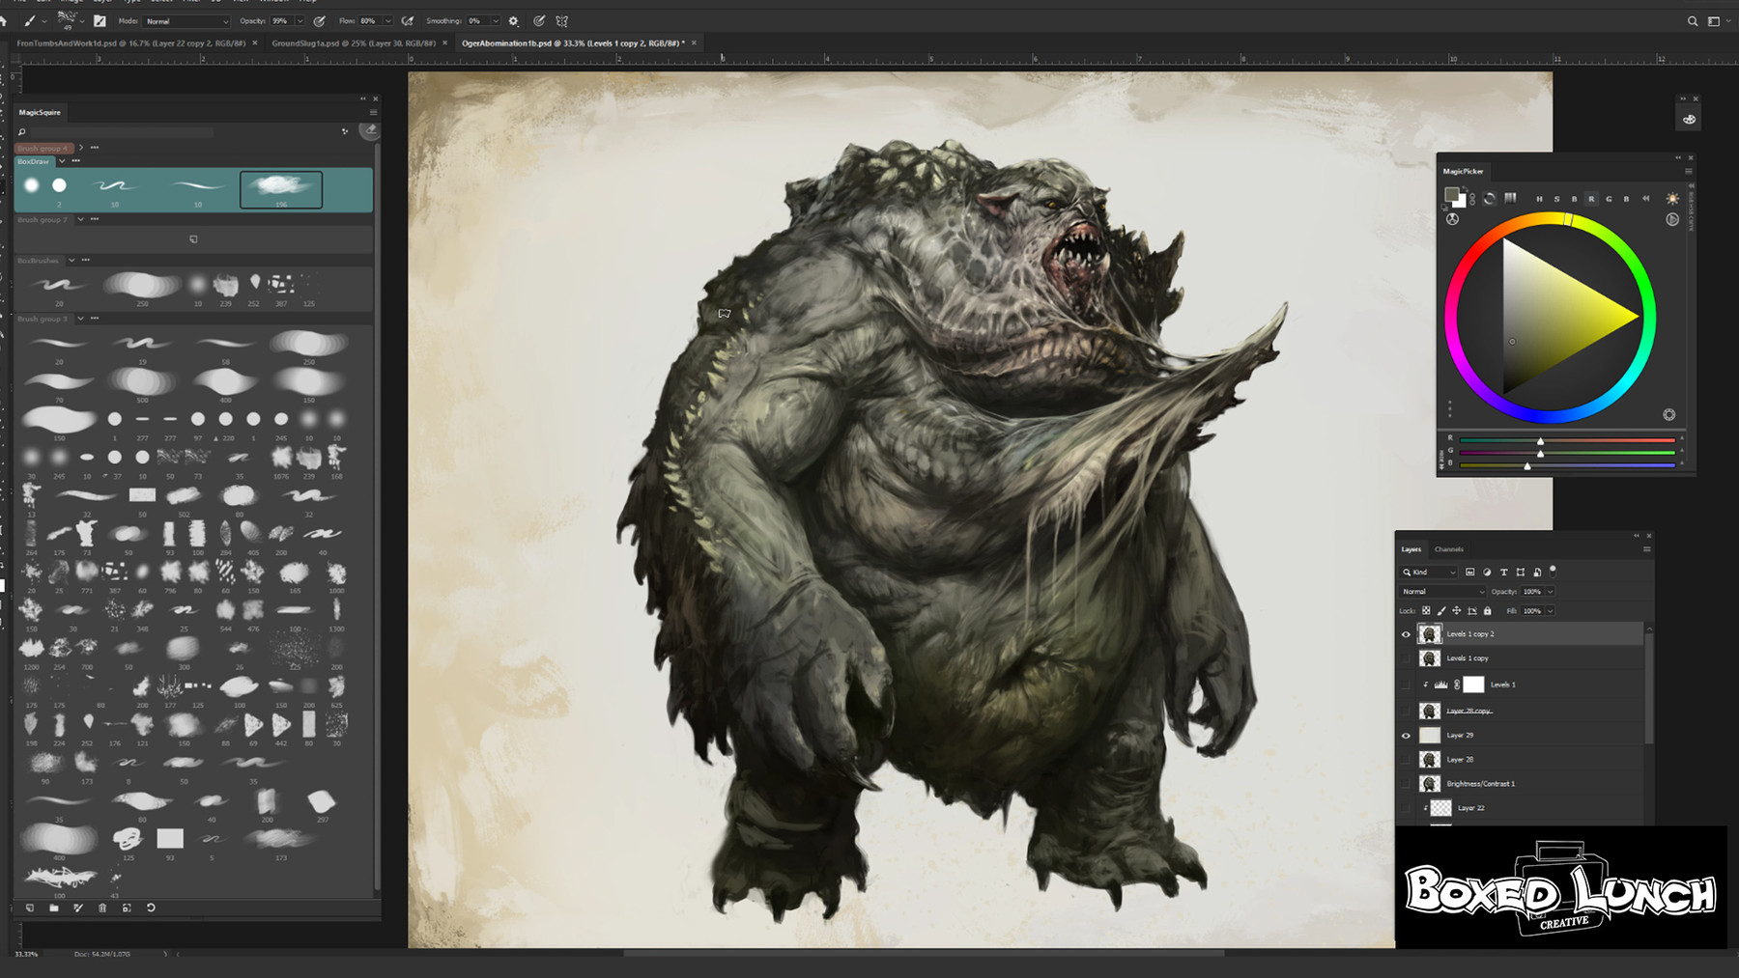
Task: Click the pressure-for-opacity icon next to Opacity
Action: 319,20
